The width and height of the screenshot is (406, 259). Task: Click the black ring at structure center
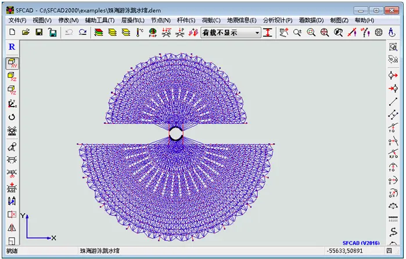[176, 134]
